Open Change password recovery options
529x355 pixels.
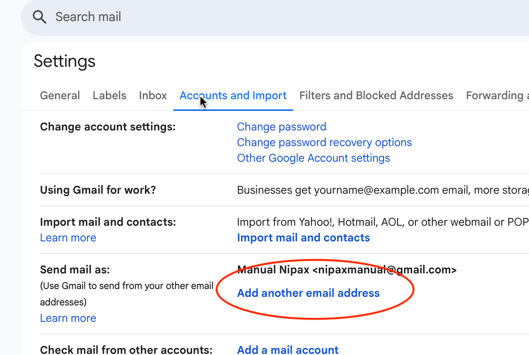click(x=324, y=143)
